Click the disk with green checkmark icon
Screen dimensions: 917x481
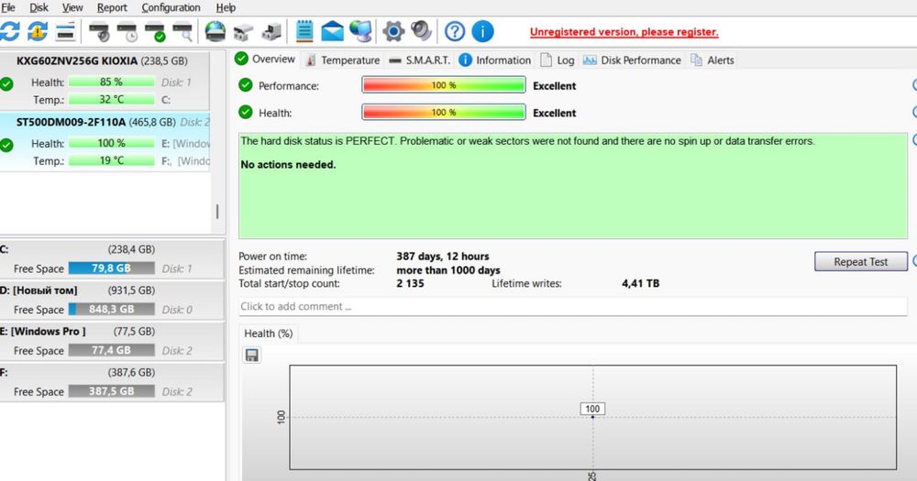click(156, 31)
